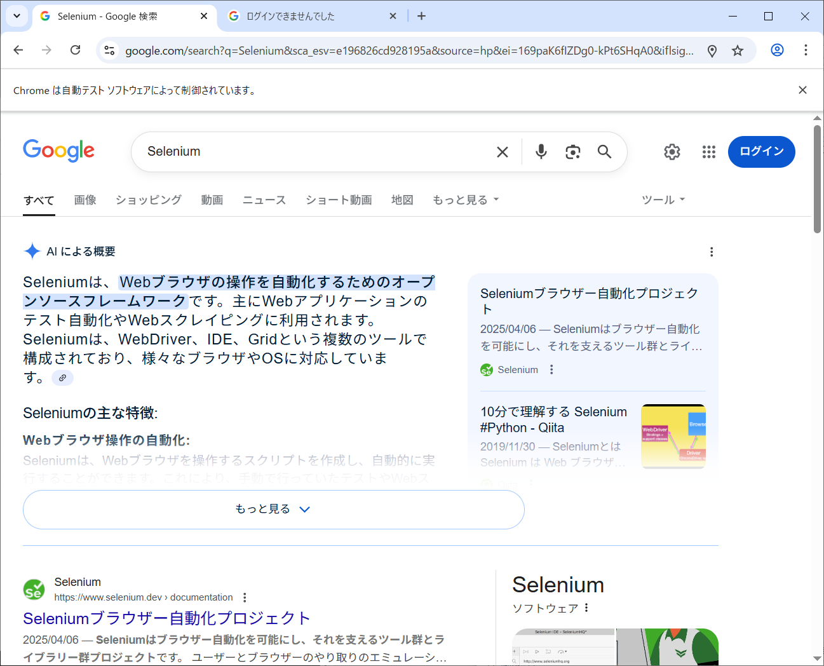The width and height of the screenshot is (824, 666).
Task: Bookmark this page with star icon
Action: (x=737, y=51)
